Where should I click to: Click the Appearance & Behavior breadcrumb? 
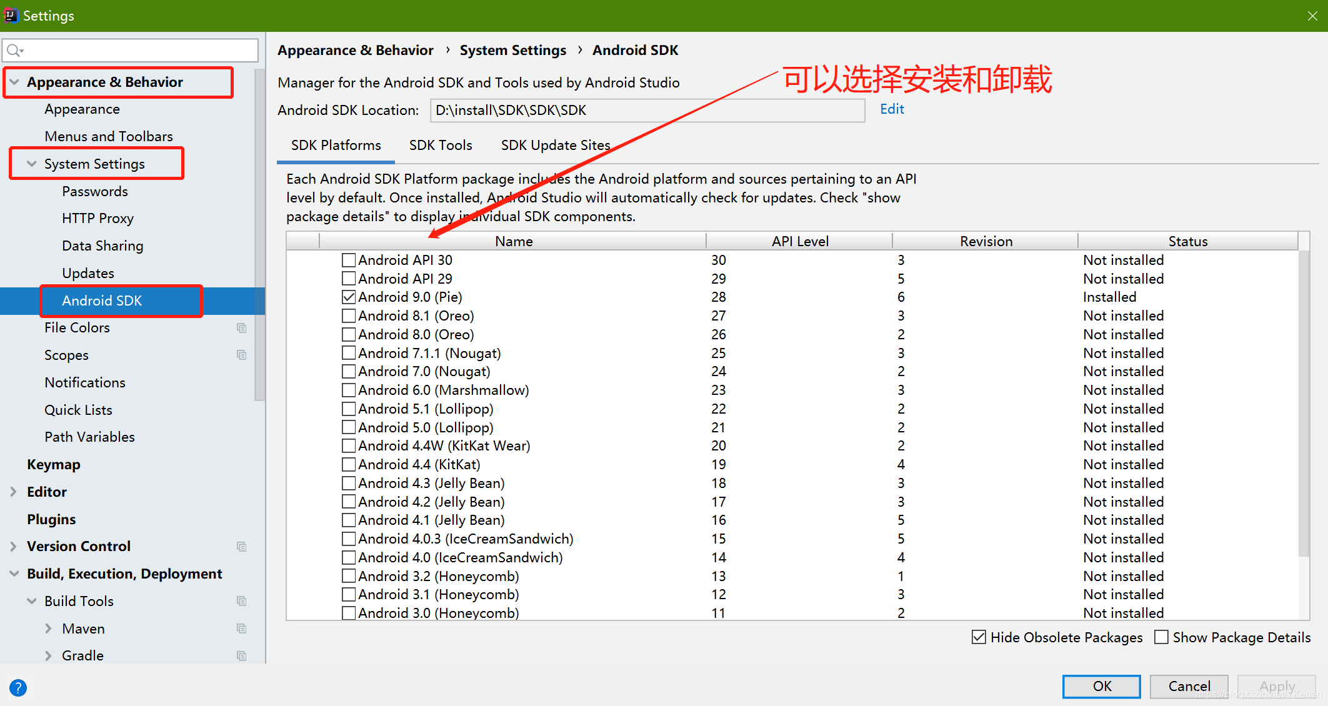point(355,50)
